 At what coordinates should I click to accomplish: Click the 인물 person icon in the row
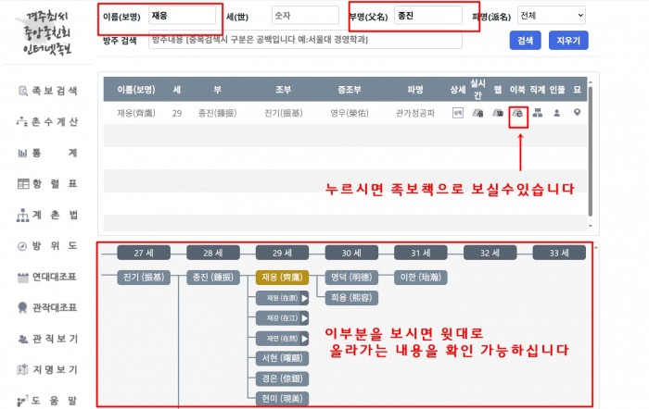coord(557,113)
